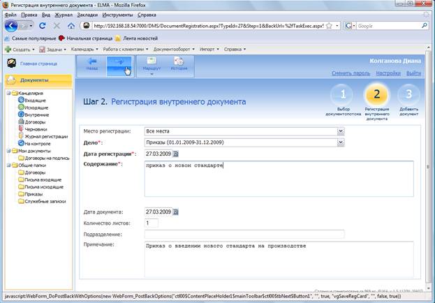This screenshot has height=303, width=435.
Task: Open the 'Документооборот' dropdown menu
Action: tap(174, 49)
